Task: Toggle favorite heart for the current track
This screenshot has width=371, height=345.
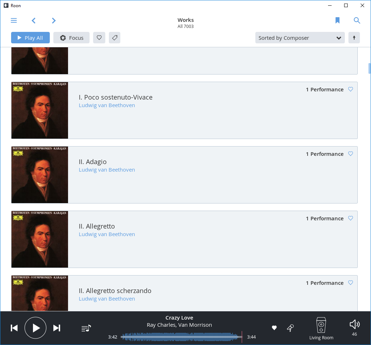Action: [274, 328]
